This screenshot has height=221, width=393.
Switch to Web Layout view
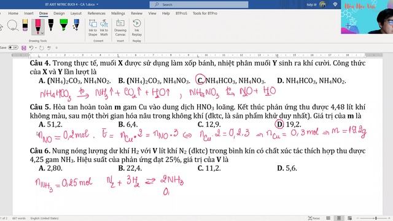pos(349,219)
